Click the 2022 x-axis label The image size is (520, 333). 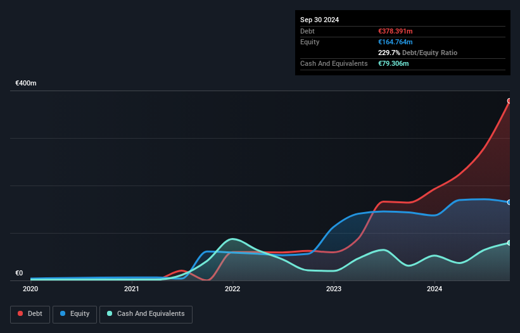point(232,289)
